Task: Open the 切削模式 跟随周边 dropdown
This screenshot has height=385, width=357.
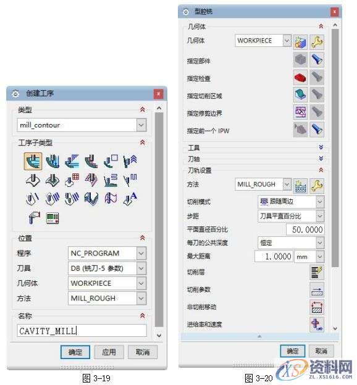Action: (320, 202)
